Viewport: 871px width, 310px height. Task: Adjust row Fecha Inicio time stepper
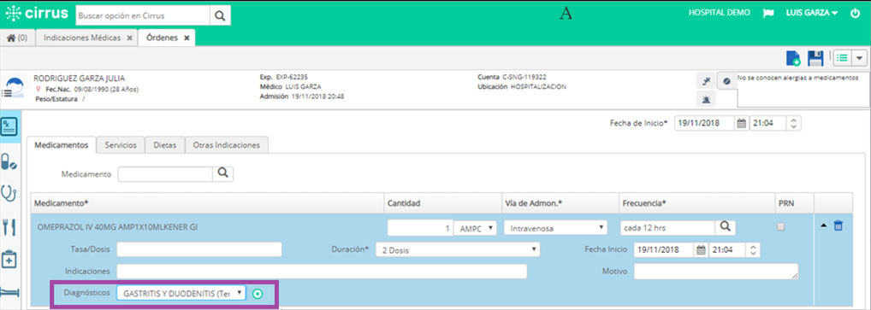point(753,250)
